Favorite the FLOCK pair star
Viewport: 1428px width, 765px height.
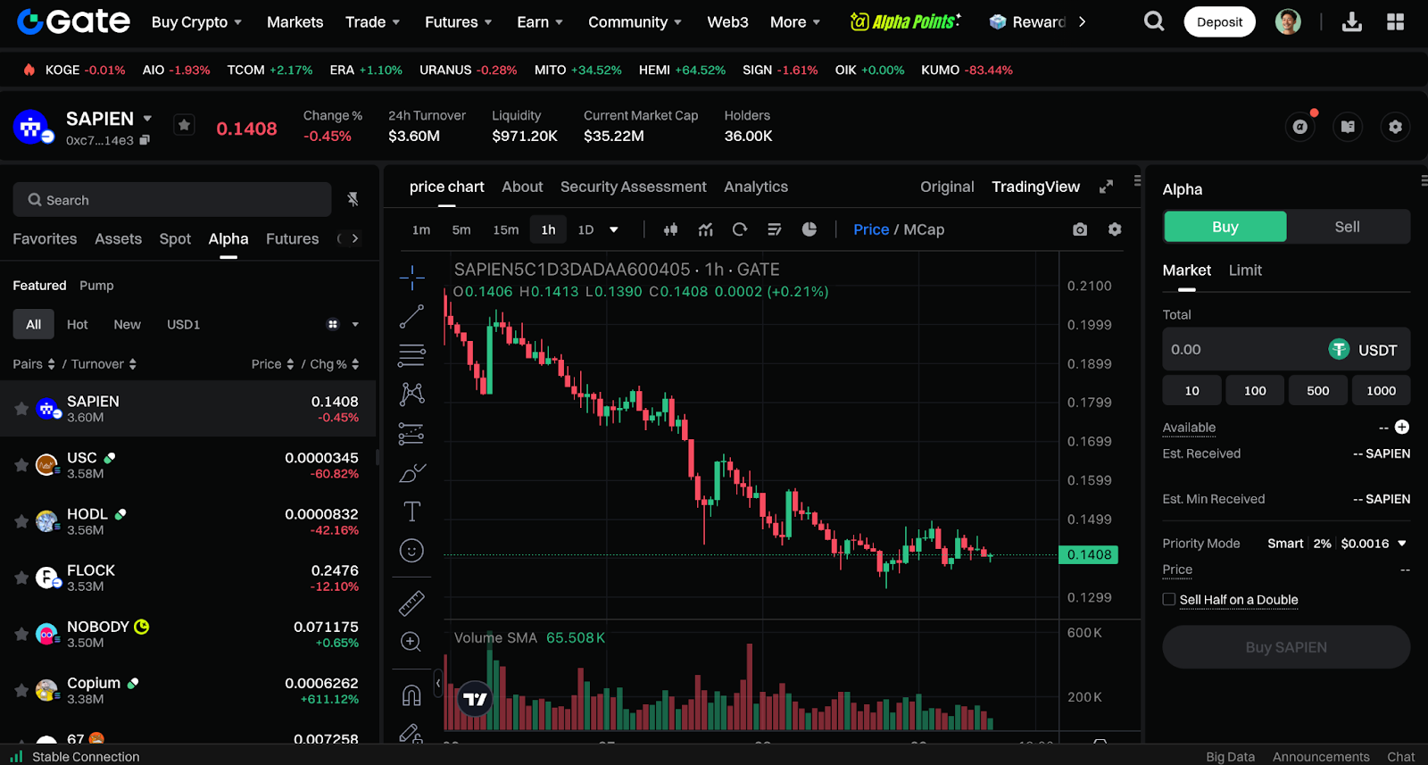pos(21,578)
